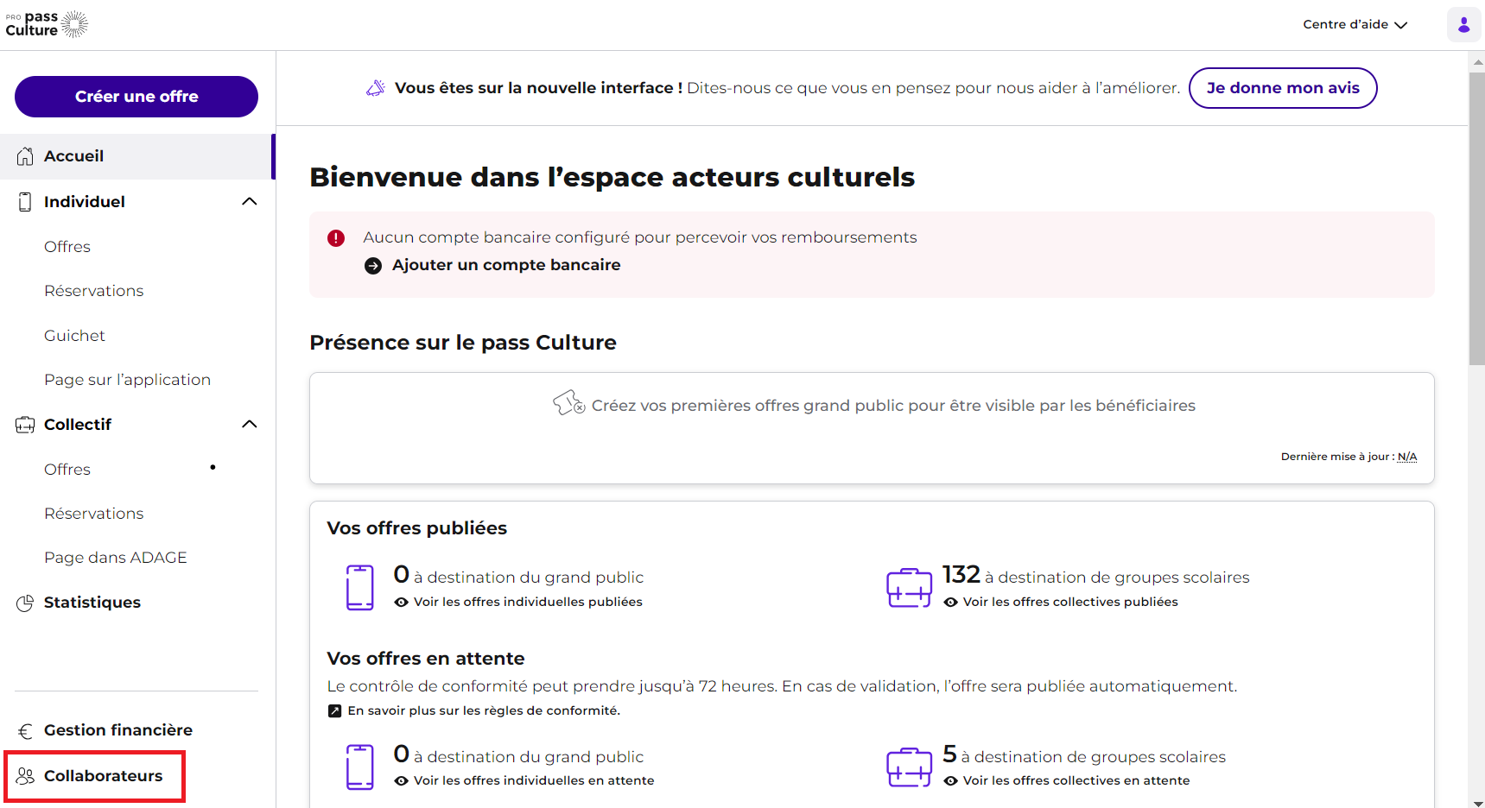
Task: Click the party popper icon in banner
Action: pyautogui.click(x=376, y=88)
